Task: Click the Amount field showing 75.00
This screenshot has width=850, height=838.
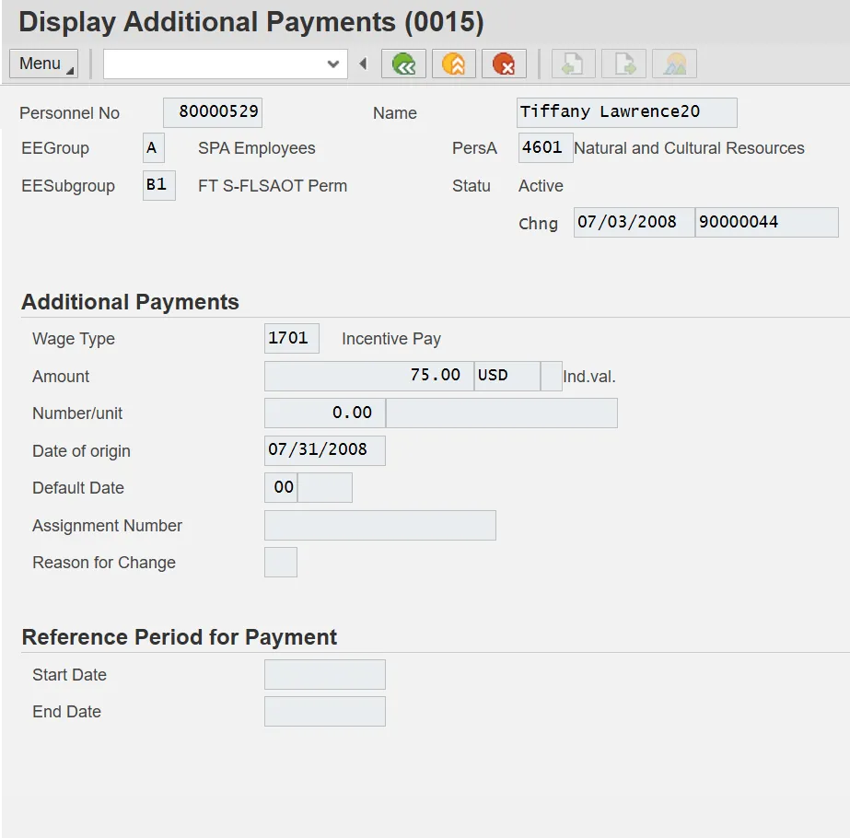Action: (368, 376)
